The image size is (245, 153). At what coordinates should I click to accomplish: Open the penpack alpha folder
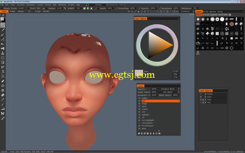tap(214, 15)
